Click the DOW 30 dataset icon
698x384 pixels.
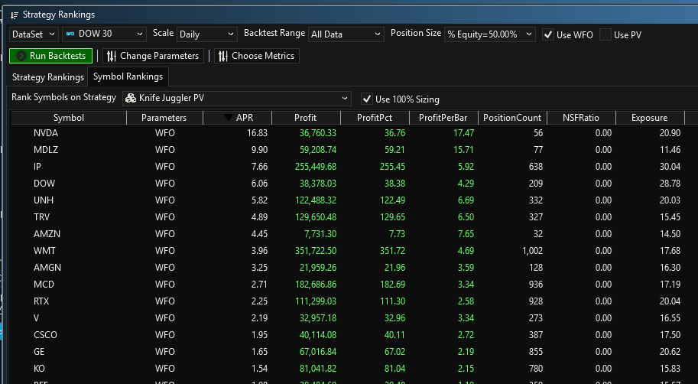(70, 34)
